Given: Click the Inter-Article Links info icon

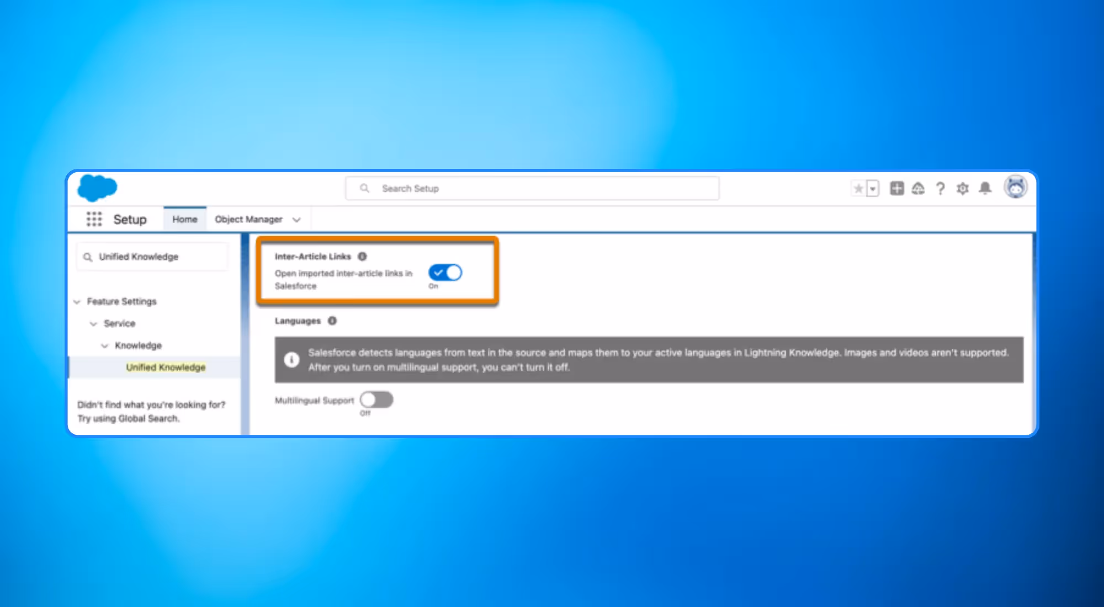Looking at the screenshot, I should pyautogui.click(x=362, y=257).
